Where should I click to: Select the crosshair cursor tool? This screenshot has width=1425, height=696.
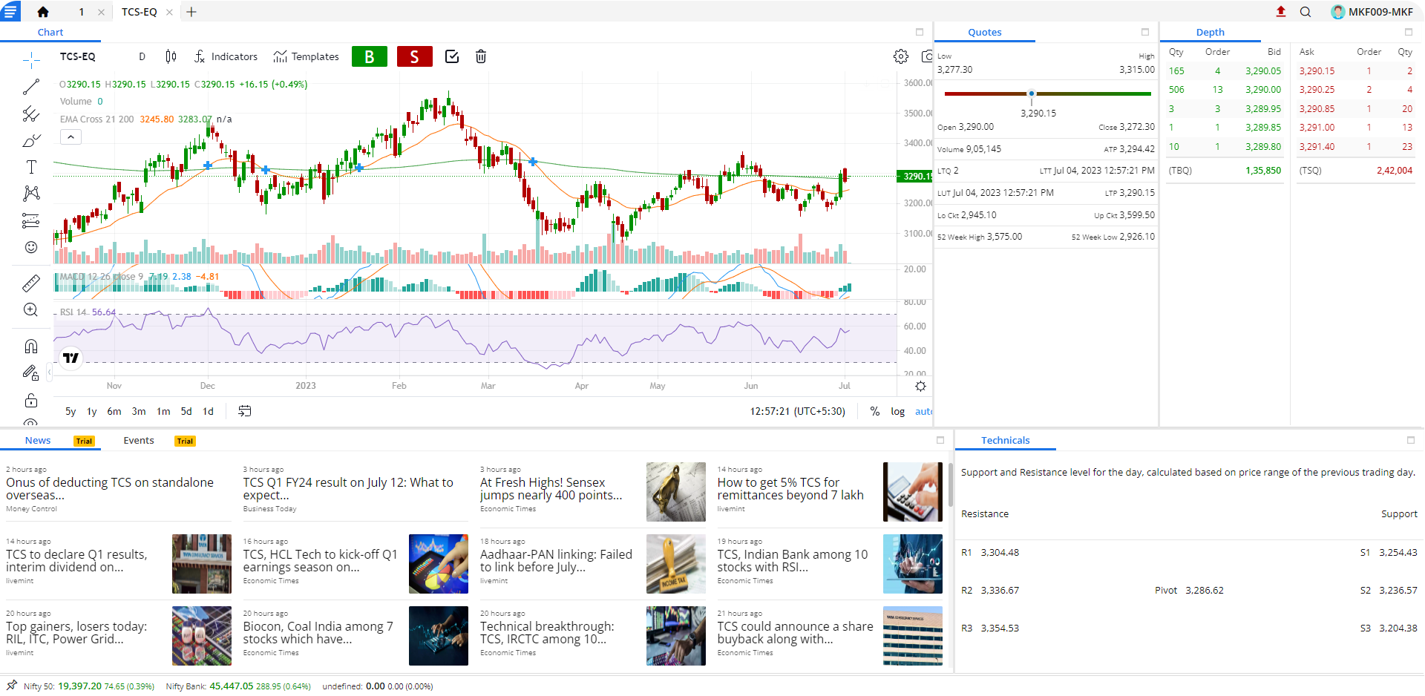31,59
